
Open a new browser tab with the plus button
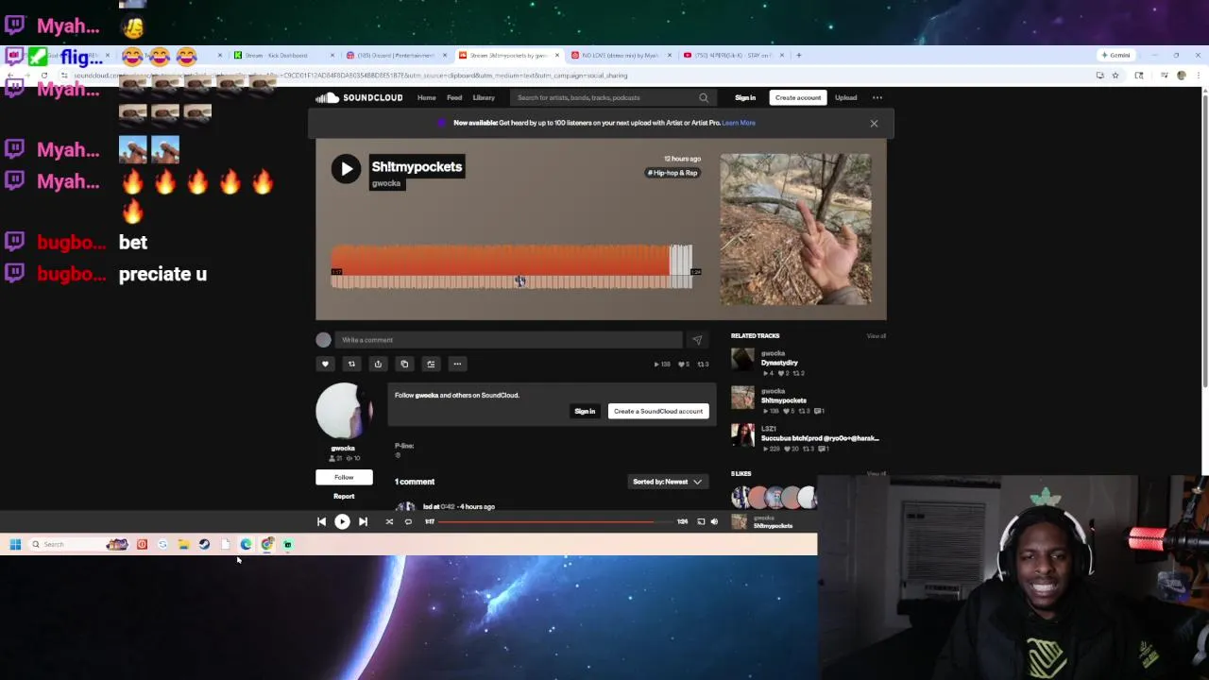coord(799,55)
